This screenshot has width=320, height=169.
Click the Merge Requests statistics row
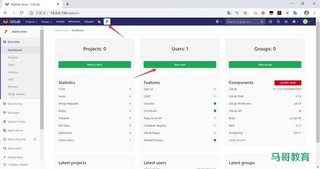coord(95,104)
